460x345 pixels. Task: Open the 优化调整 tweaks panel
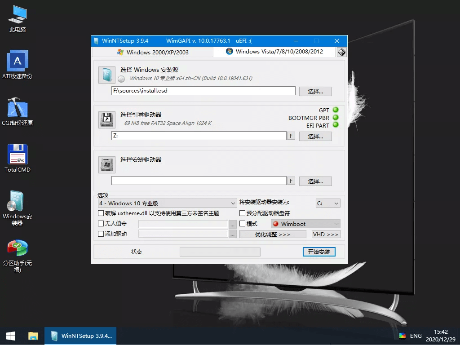point(272,234)
